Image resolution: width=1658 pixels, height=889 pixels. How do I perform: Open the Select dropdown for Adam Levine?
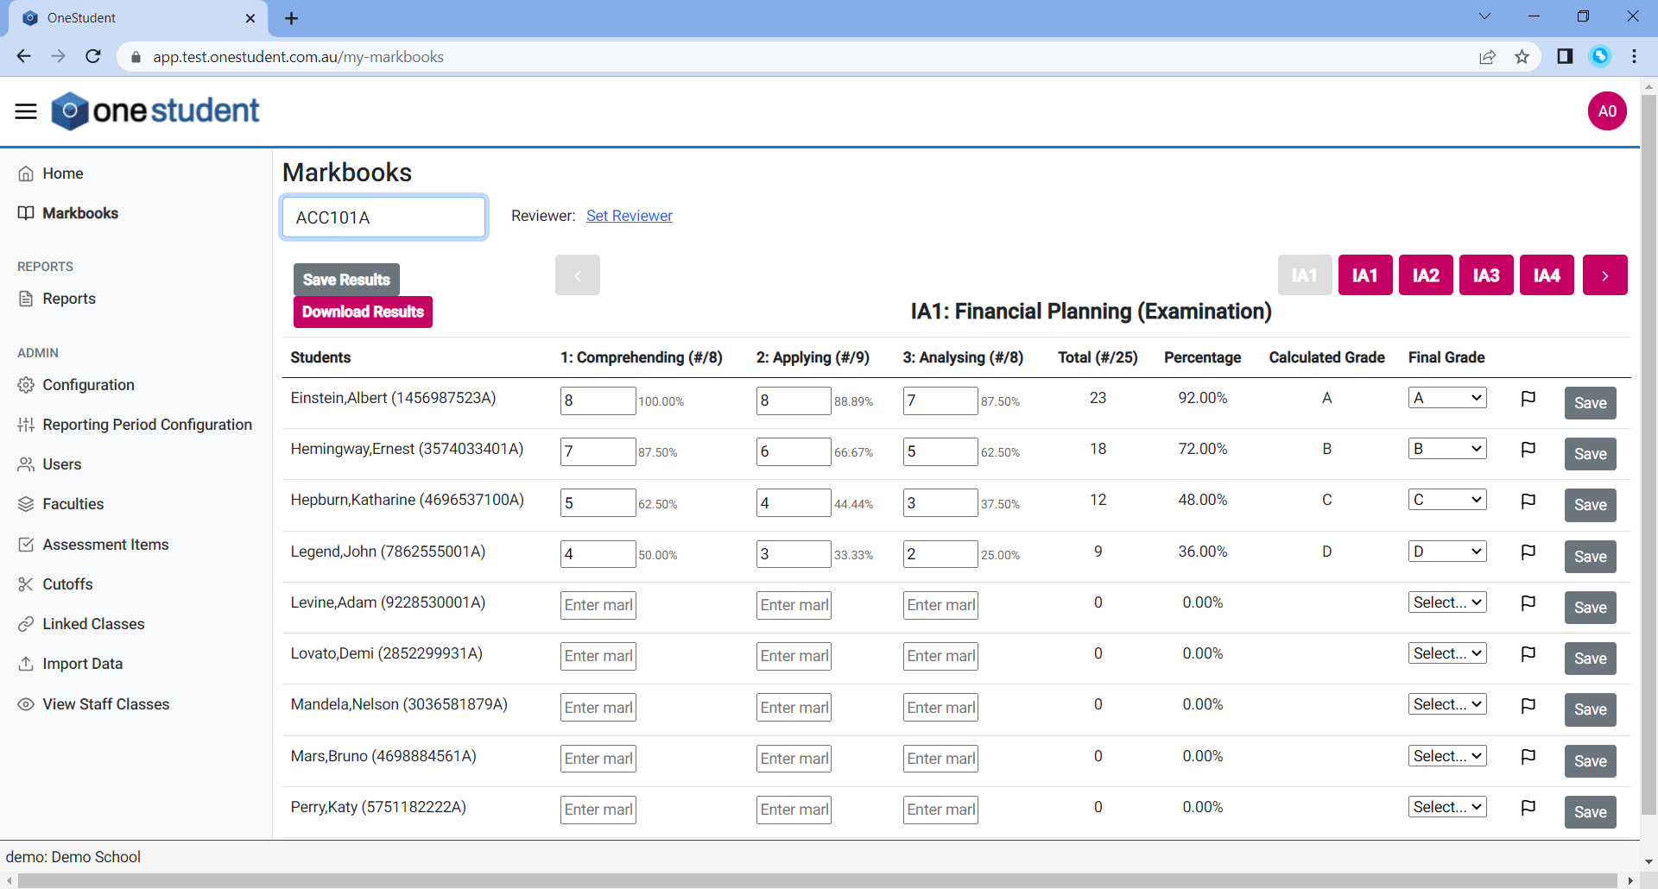[x=1446, y=602]
